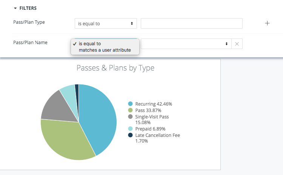Click the Recurring legend color dot
The image size is (283, 175).
pos(131,104)
